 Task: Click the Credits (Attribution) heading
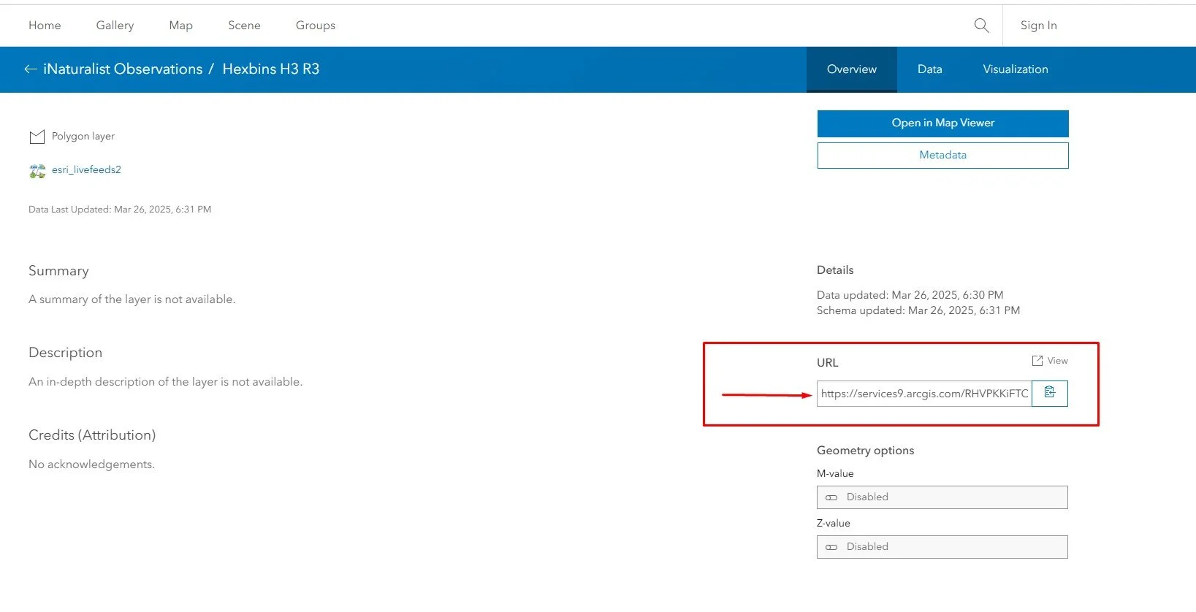(92, 435)
